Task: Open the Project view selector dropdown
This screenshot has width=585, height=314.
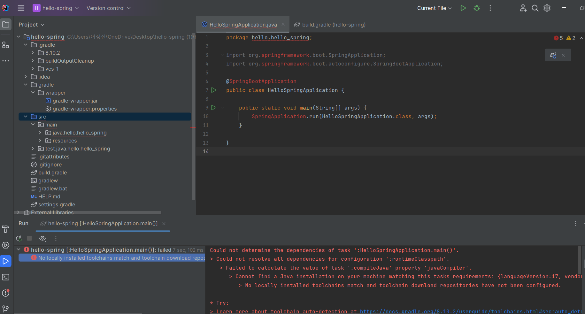Action: coord(31,25)
